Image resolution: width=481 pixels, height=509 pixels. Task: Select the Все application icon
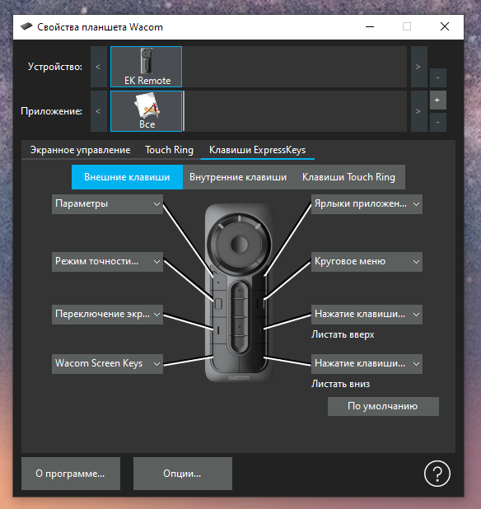click(146, 111)
